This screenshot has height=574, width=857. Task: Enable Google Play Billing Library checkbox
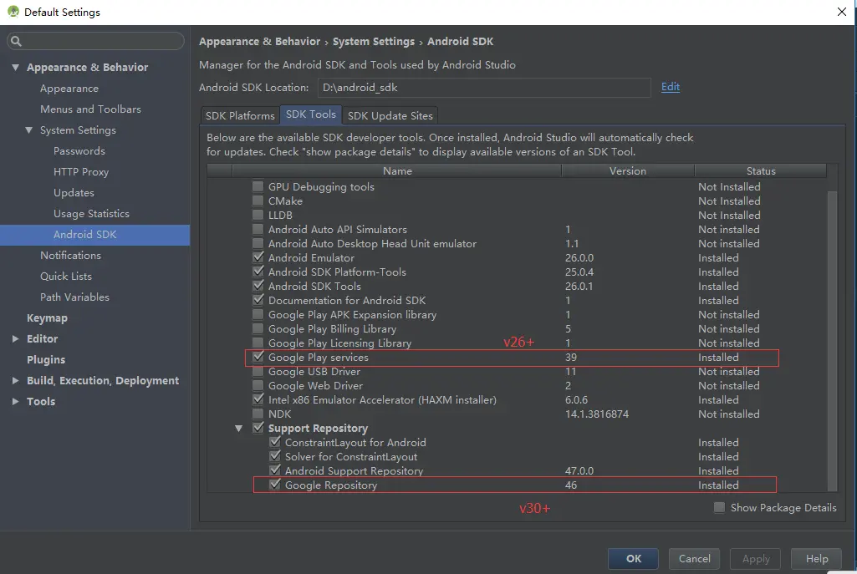258,329
